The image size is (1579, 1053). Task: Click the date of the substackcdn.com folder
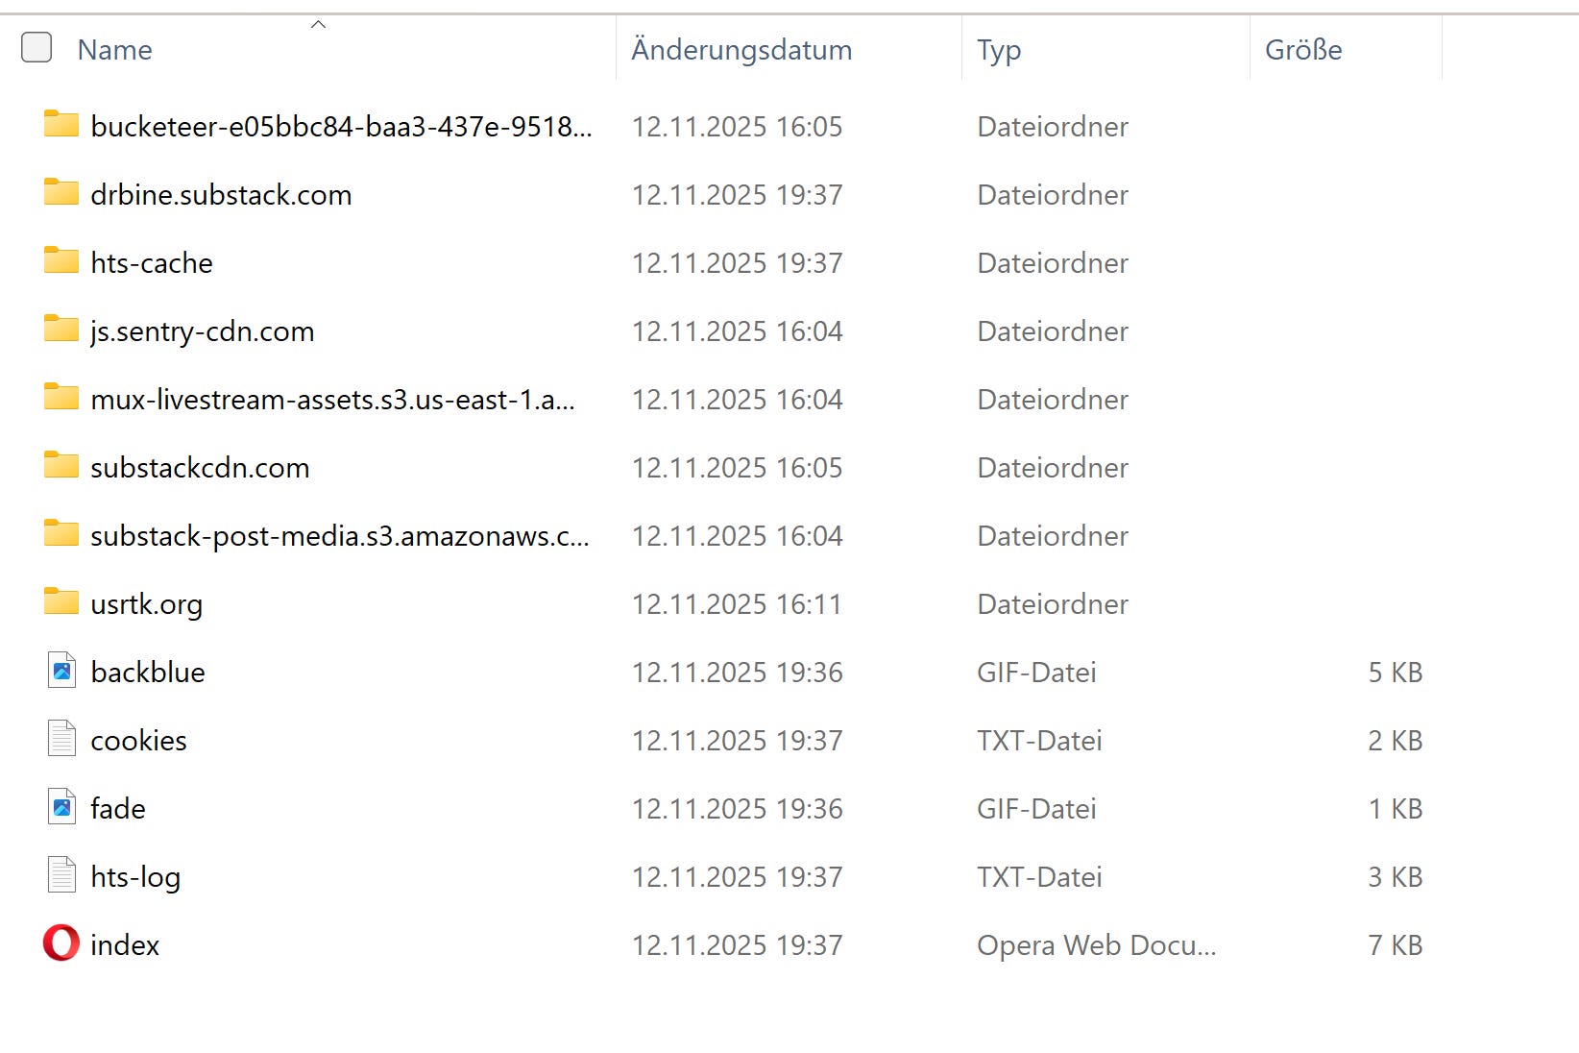coord(737,468)
